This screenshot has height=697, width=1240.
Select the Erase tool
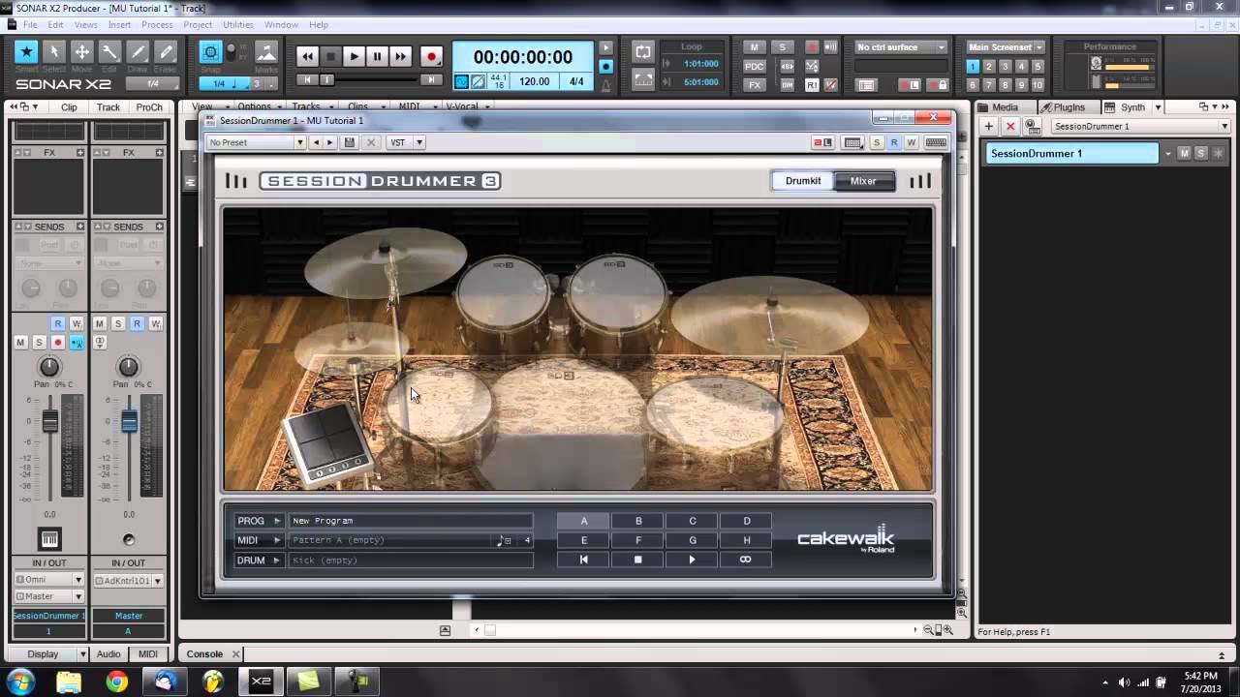click(x=166, y=52)
